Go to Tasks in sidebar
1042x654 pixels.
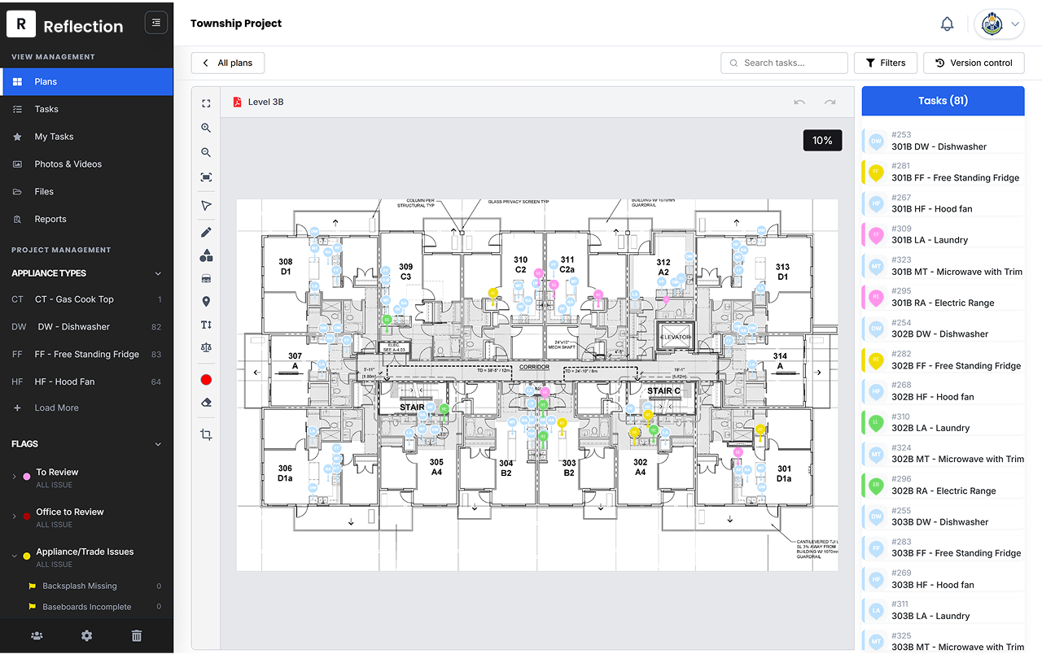86,109
